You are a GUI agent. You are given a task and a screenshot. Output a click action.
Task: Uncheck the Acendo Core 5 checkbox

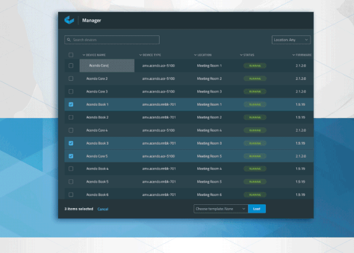(70, 156)
